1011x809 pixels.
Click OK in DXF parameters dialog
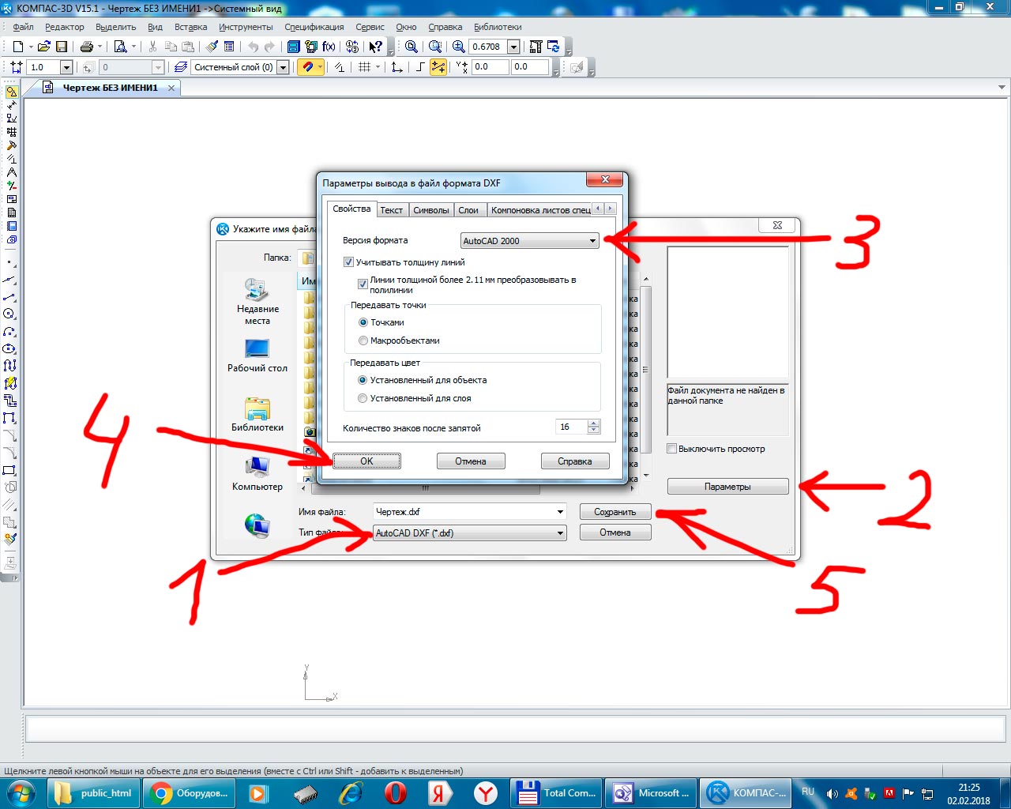point(366,461)
